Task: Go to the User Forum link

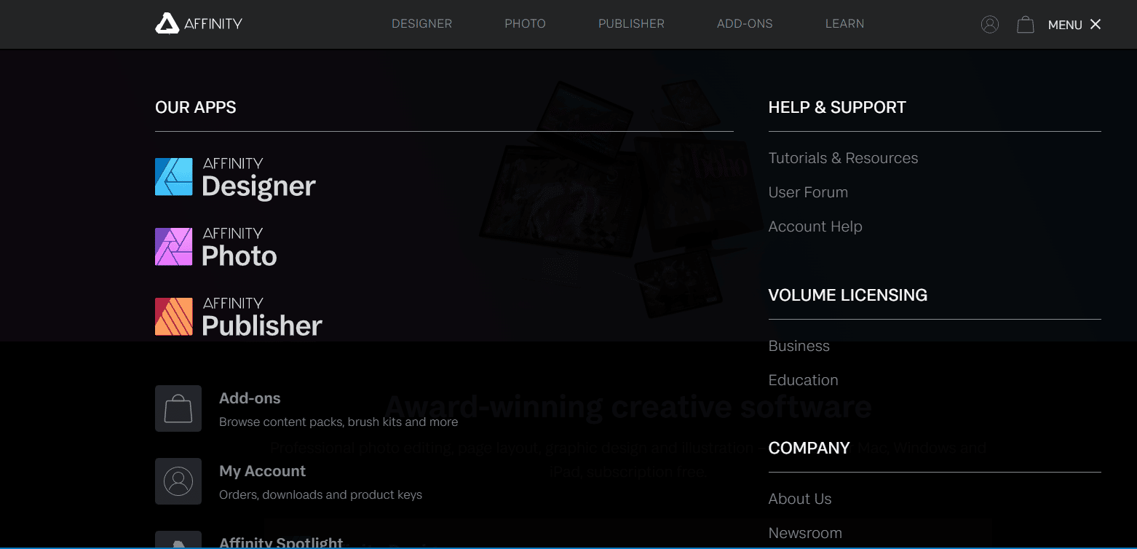Action: [x=808, y=192]
